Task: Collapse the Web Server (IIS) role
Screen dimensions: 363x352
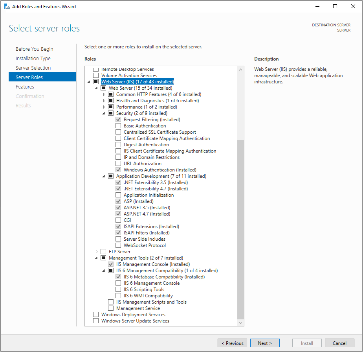Action: point(89,82)
